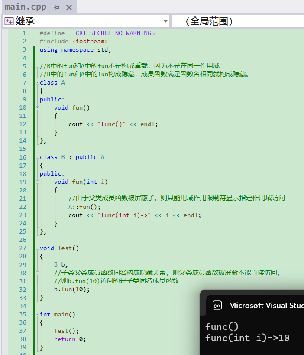Collapse the comment block at line 5
The height and width of the screenshot is (355, 304).
37,66
